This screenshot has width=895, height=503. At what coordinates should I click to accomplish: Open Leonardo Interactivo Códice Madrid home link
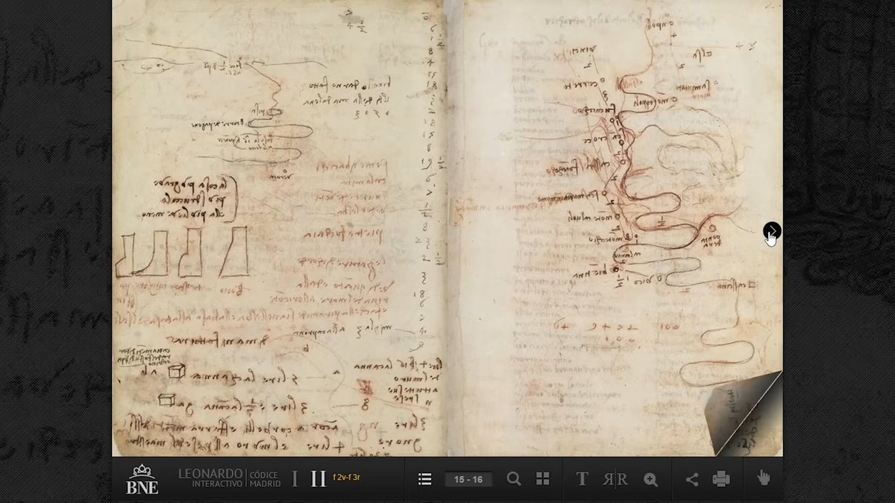point(229,478)
